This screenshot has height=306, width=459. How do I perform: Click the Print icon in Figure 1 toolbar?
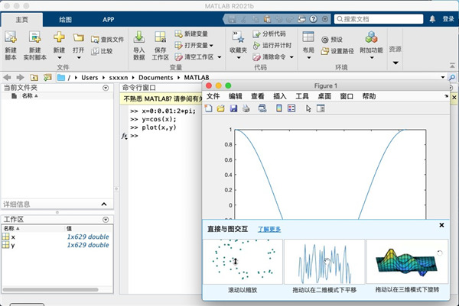[x=246, y=108]
